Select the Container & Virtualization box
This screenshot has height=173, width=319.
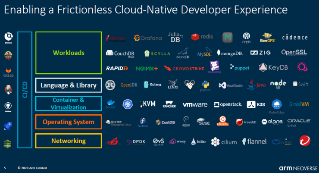(x=69, y=104)
